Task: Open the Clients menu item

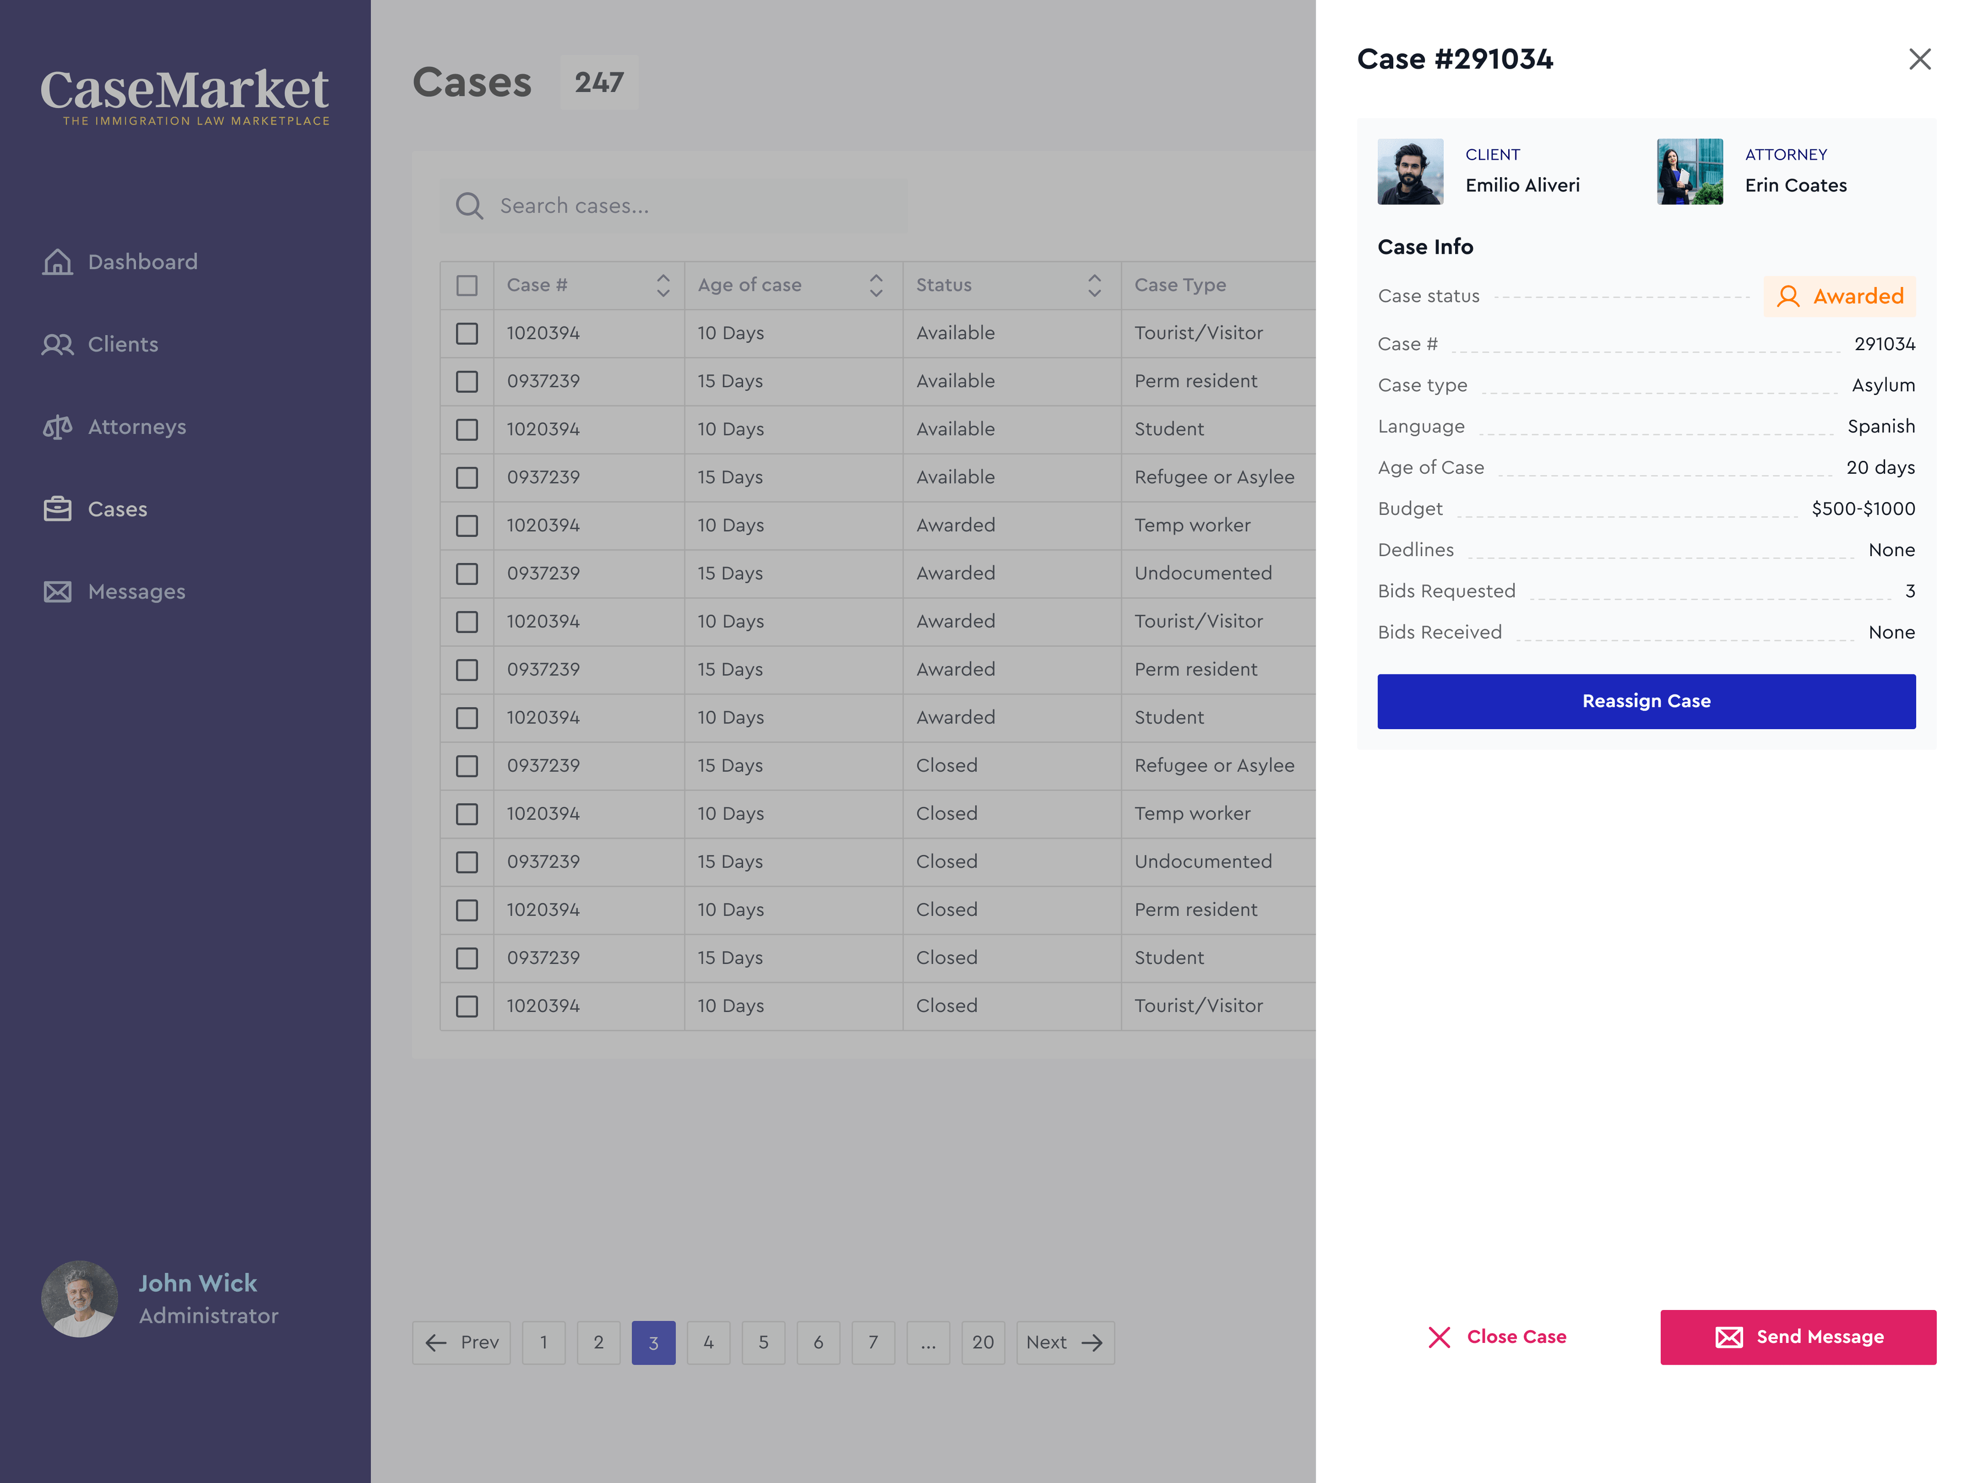Action: [x=100, y=344]
